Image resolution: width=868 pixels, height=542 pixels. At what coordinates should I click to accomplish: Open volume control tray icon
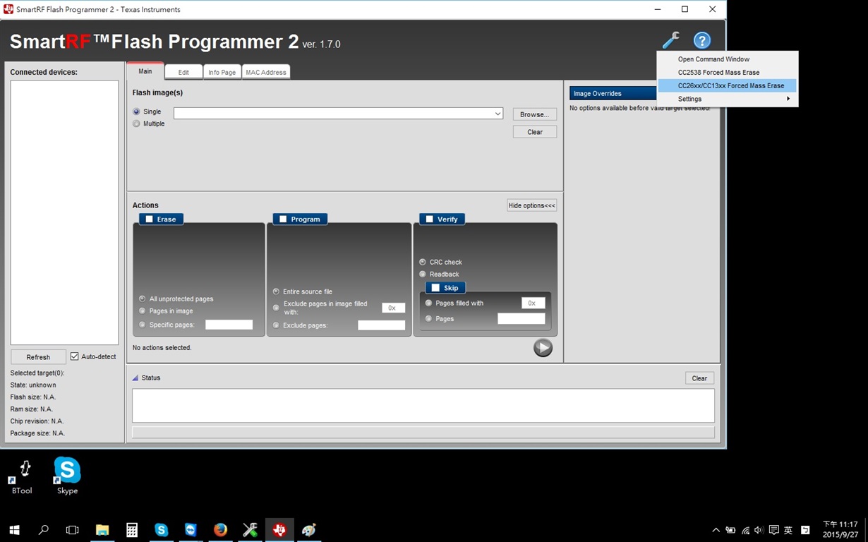(759, 530)
